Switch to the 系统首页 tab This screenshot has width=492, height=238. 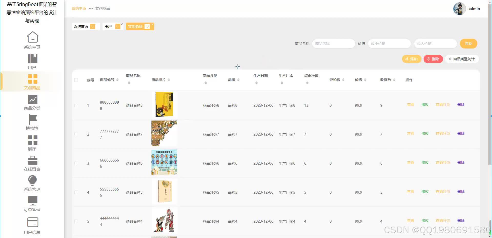click(86, 26)
